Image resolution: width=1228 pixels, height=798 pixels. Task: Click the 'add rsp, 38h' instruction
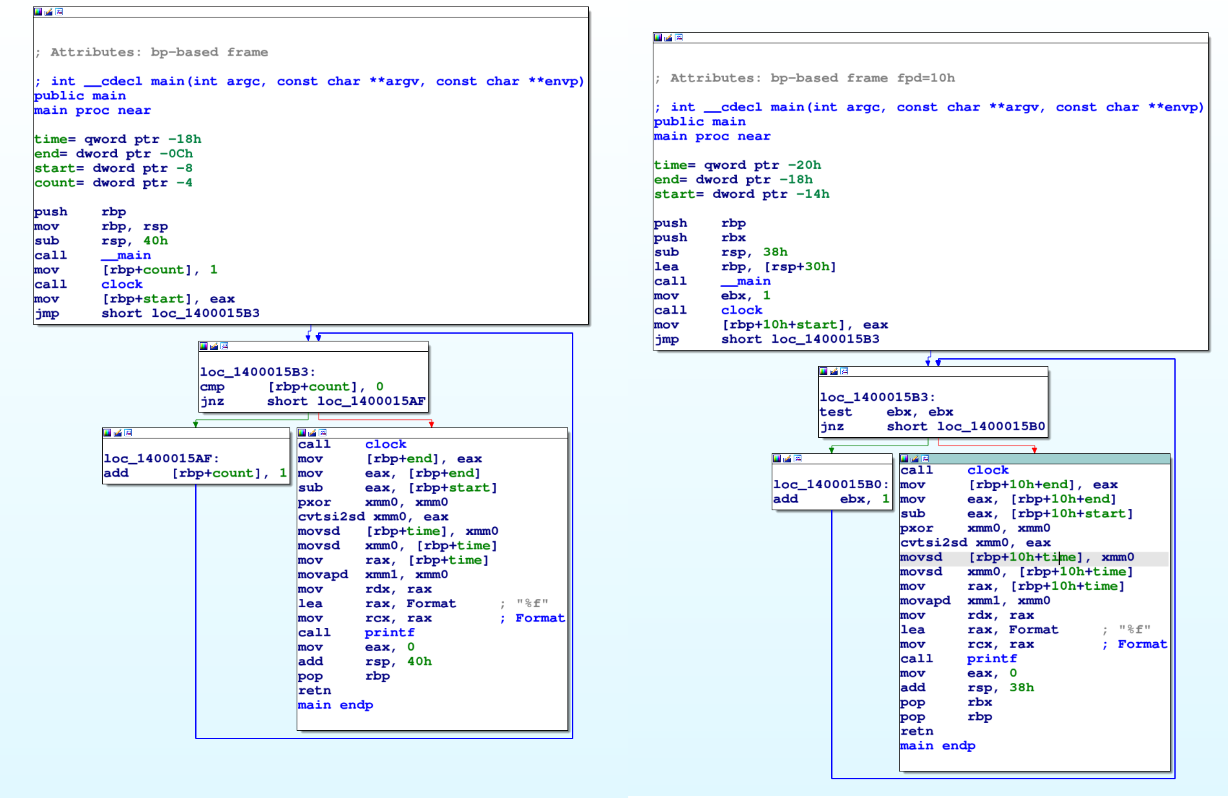(x=968, y=687)
